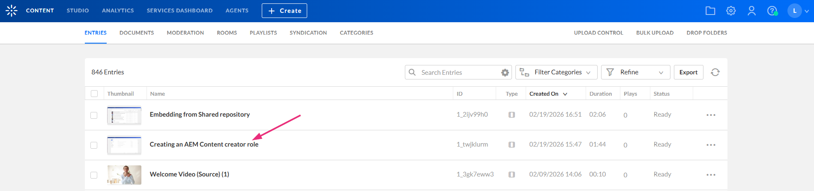The height and width of the screenshot is (191, 814).
Task: Open actions menu for Embedding from Shared repository
Action: click(711, 115)
